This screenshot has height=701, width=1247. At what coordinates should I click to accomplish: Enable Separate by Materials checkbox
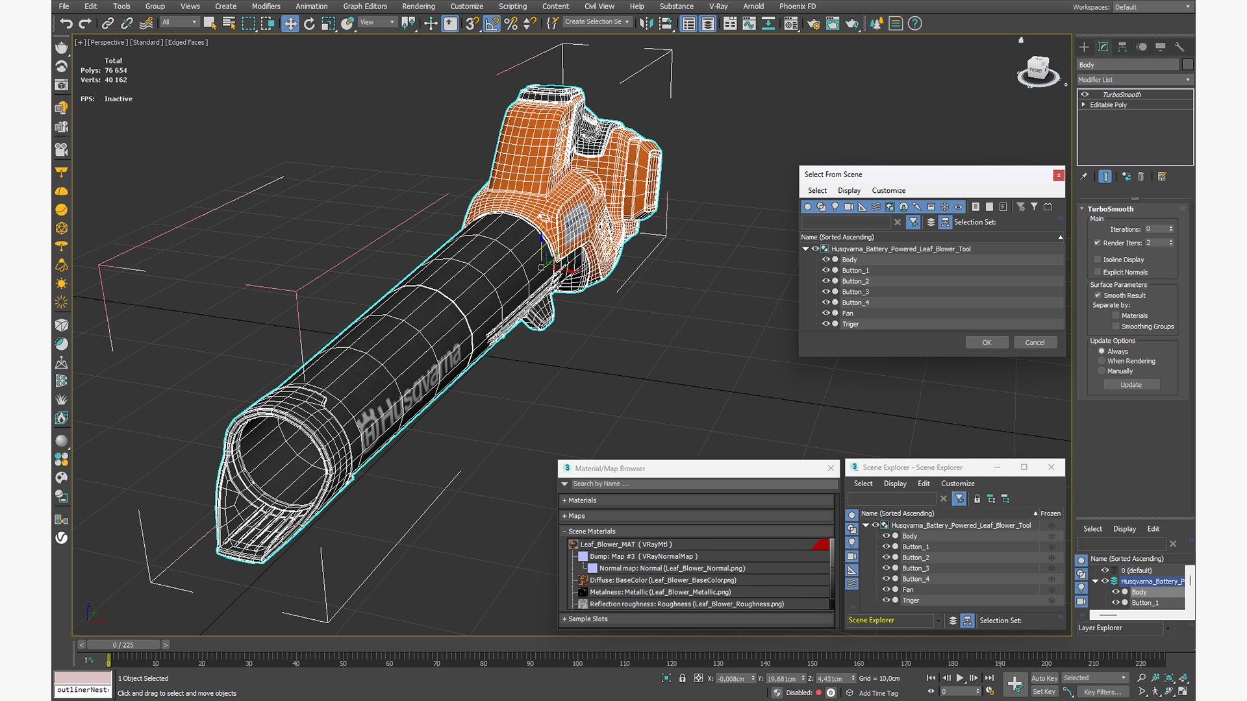click(x=1116, y=316)
